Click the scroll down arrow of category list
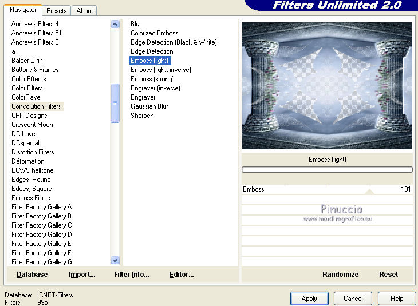Viewport: 418px width, 306px height. (x=115, y=261)
